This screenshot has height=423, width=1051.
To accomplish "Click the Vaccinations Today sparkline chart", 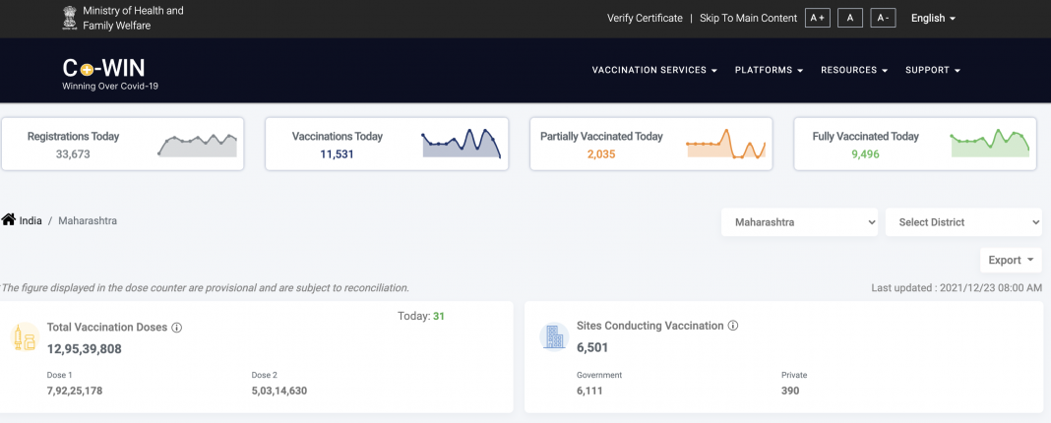I will [x=462, y=144].
